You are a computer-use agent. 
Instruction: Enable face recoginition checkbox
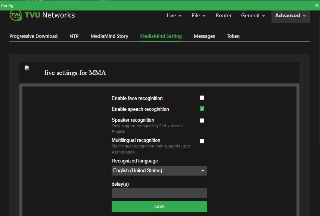(x=202, y=98)
